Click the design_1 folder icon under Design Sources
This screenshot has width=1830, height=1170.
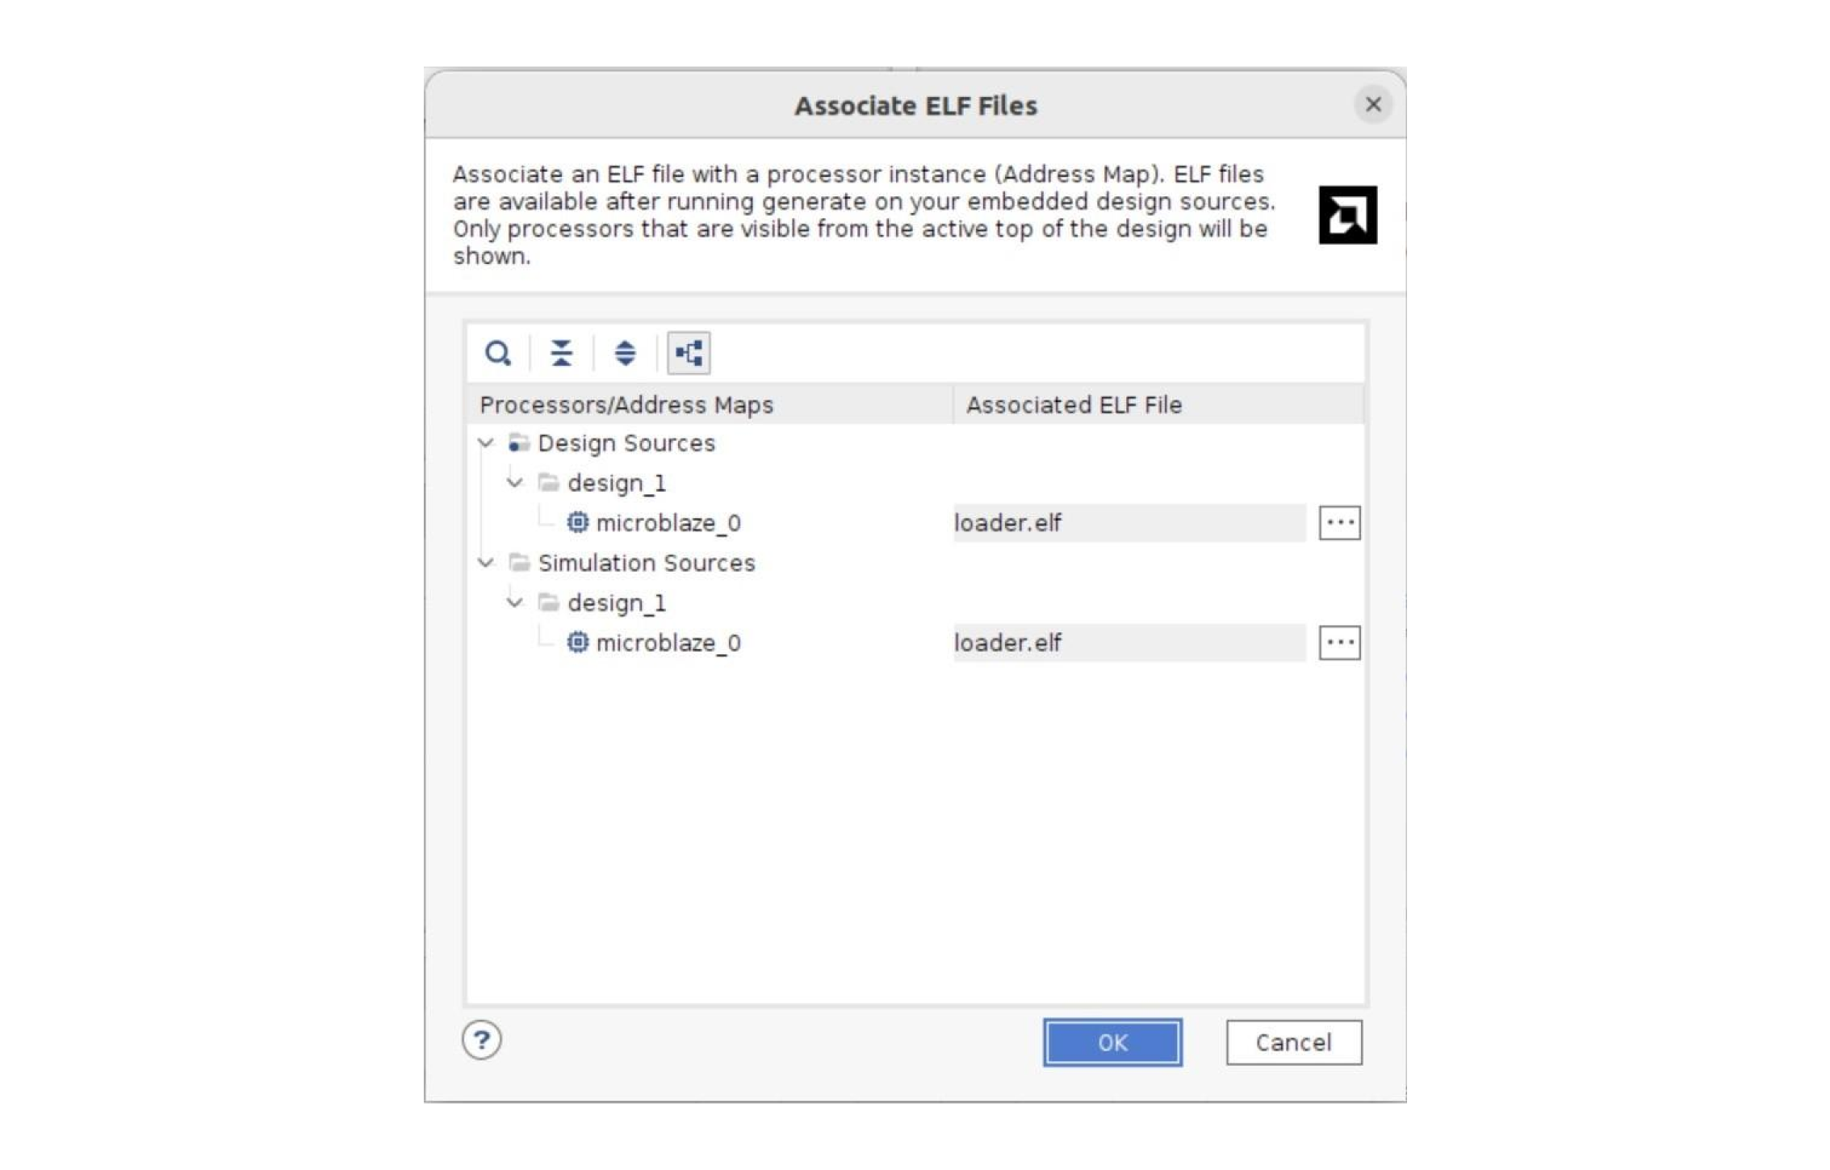point(551,483)
